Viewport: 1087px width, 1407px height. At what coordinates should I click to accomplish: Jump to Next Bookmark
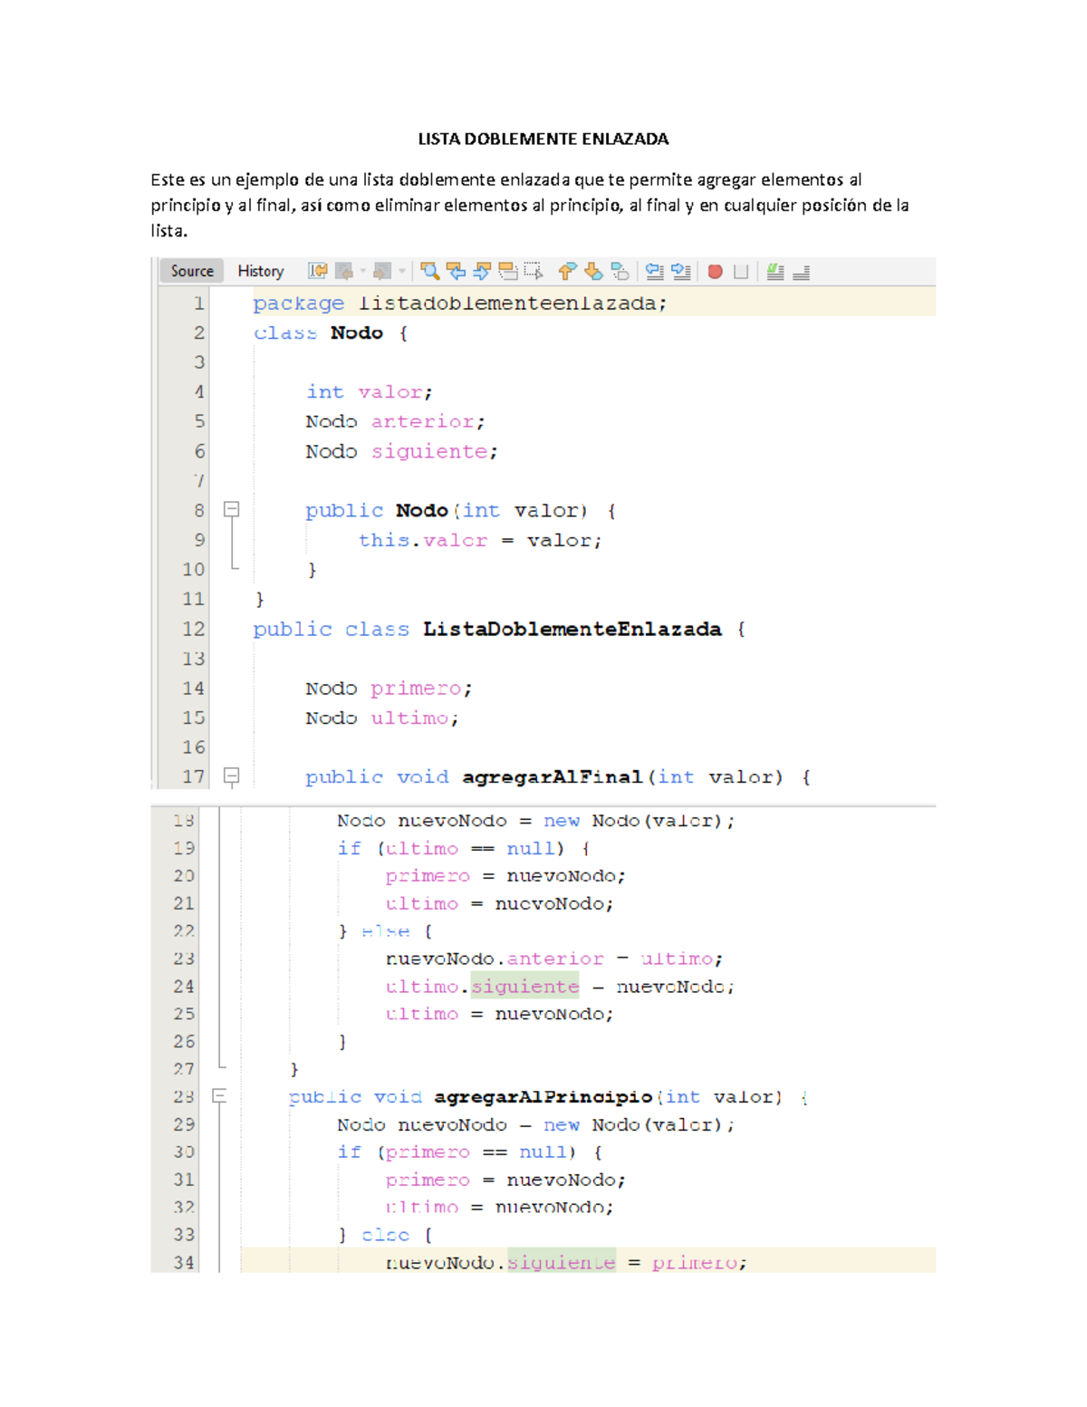coord(593,271)
